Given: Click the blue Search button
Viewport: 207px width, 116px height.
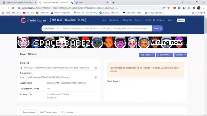Looking at the screenshot, I should (158, 28).
